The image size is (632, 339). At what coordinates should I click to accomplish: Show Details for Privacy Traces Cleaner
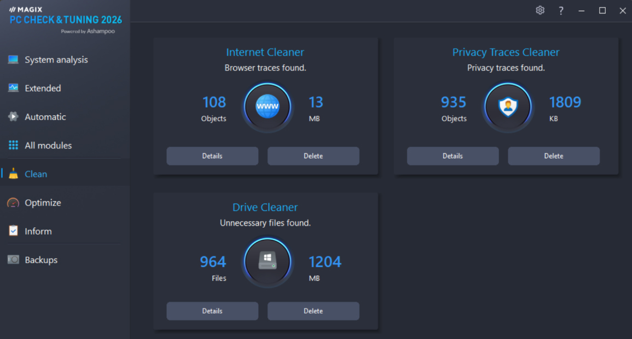453,156
